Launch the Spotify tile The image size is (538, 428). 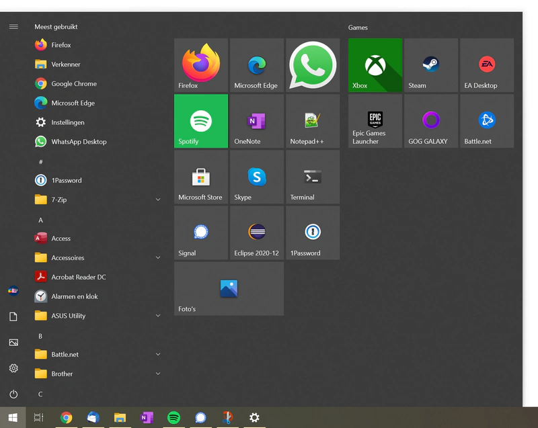[200, 121]
